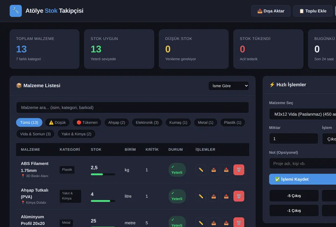Edit Alüminyum Profil 20x20 via the pencil icon

201,223
